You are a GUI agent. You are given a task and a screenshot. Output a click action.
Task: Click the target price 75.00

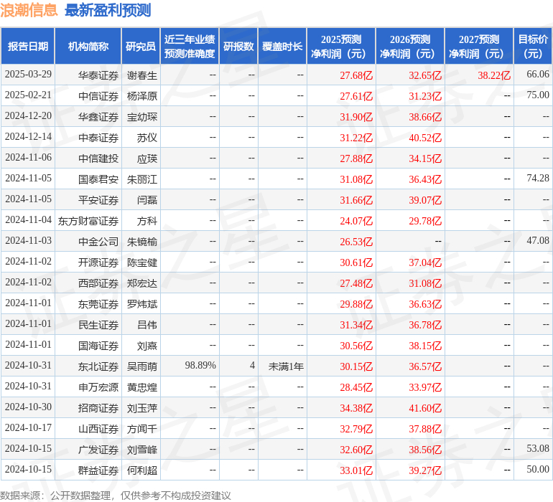pos(538,95)
